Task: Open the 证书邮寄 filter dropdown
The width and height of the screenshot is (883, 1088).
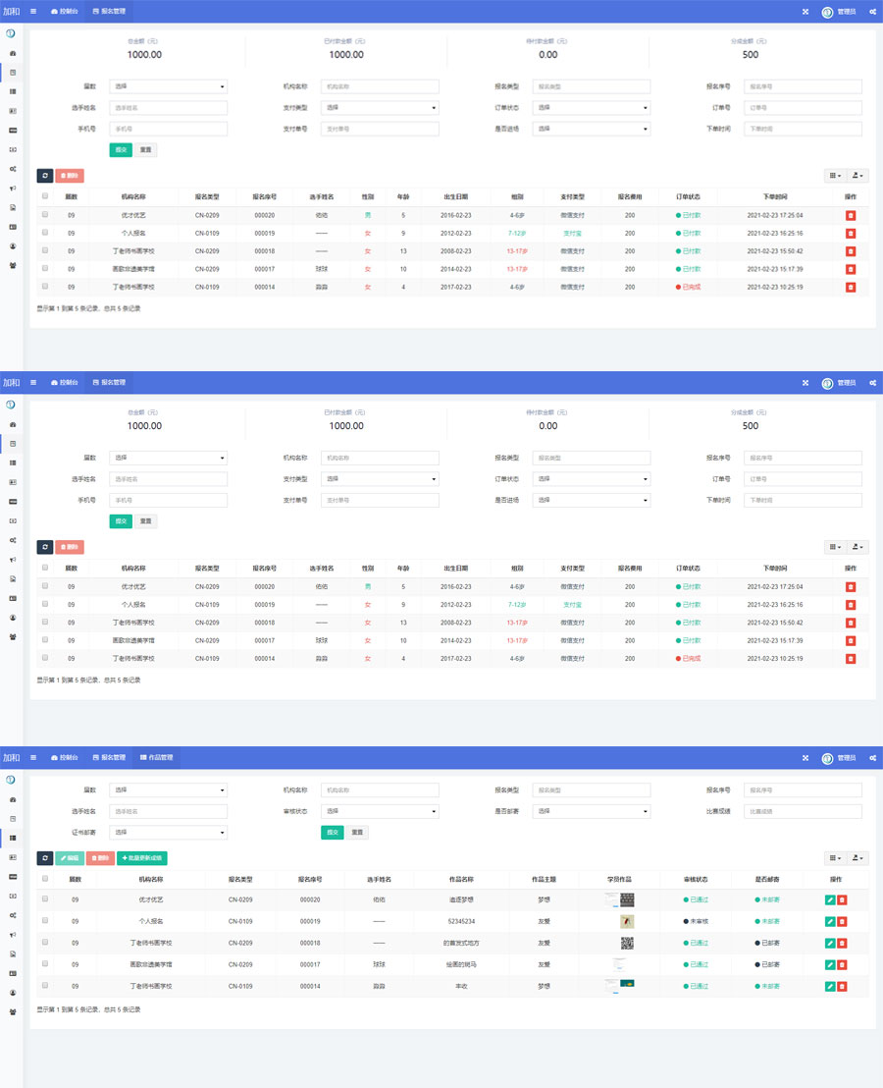Action: pyautogui.click(x=169, y=832)
